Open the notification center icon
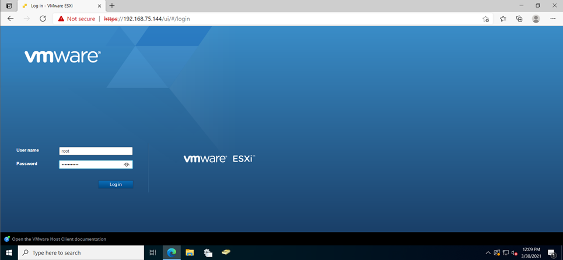This screenshot has width=563, height=260. point(552,252)
